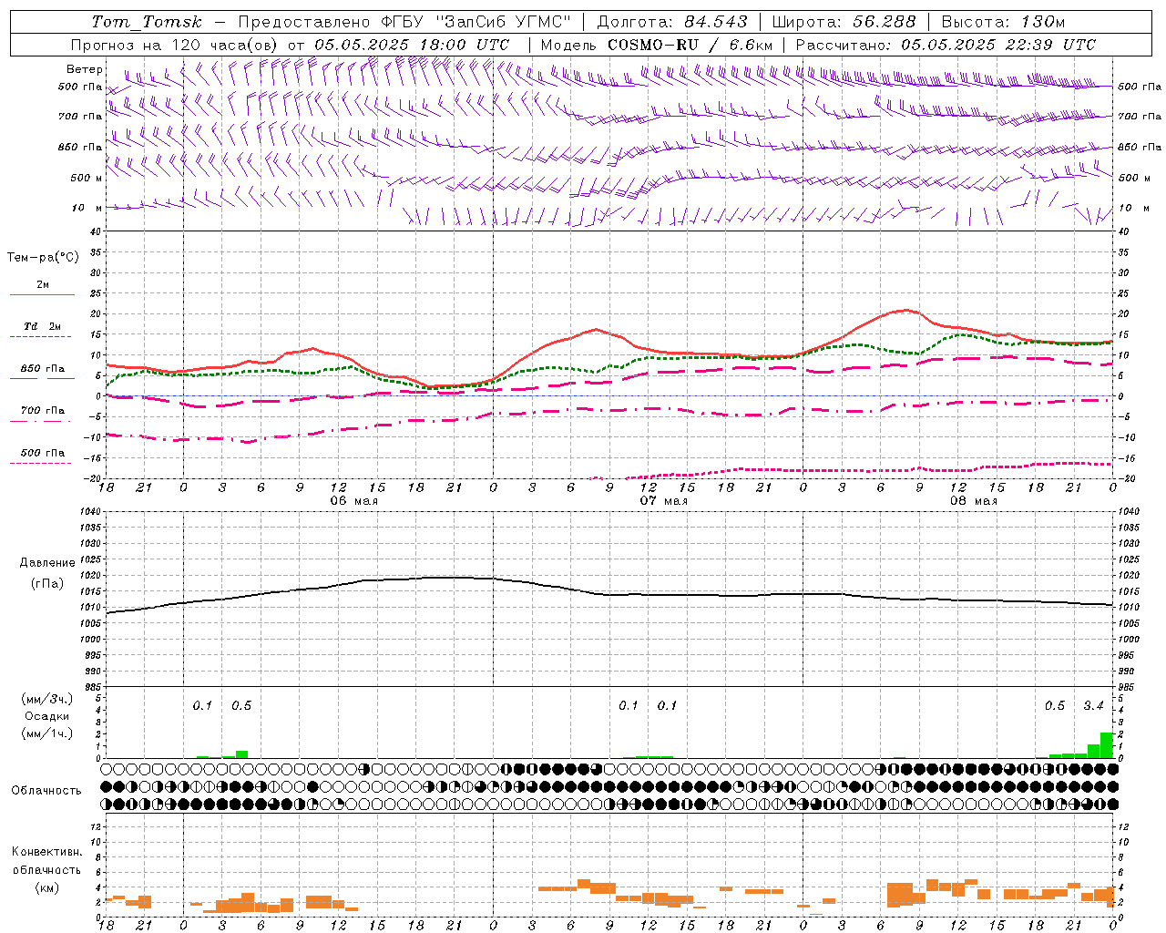Click the Td 2м dew point legend entry
This screenshot has width=1166, height=933.
[42, 326]
